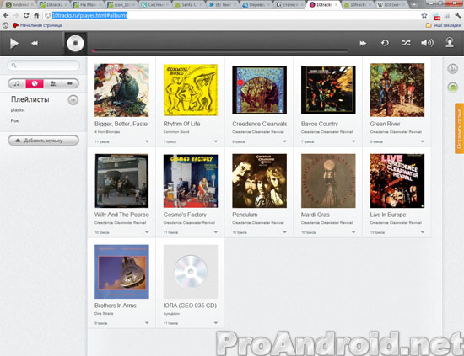The image size is (464, 356).
Task: Expand dropdown for ЮЛА (GEO 035 CD)
Action: [x=216, y=323]
